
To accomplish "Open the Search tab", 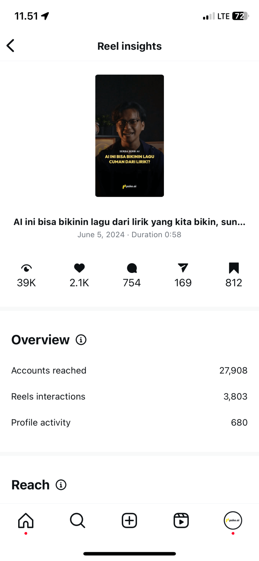I will click(x=78, y=521).
